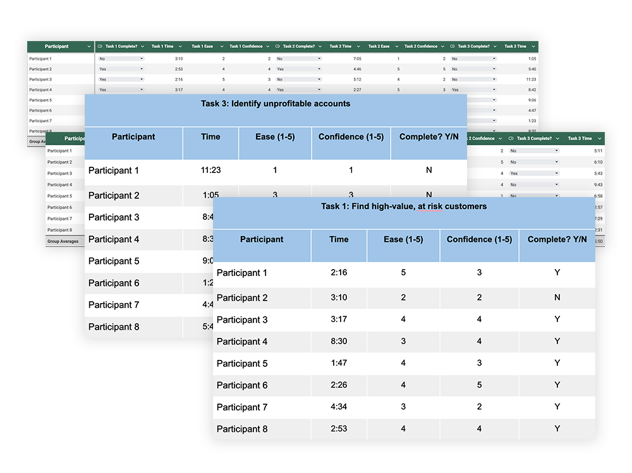
Task: Open the Task 1 Ease column header arrow
Action: coord(222,46)
